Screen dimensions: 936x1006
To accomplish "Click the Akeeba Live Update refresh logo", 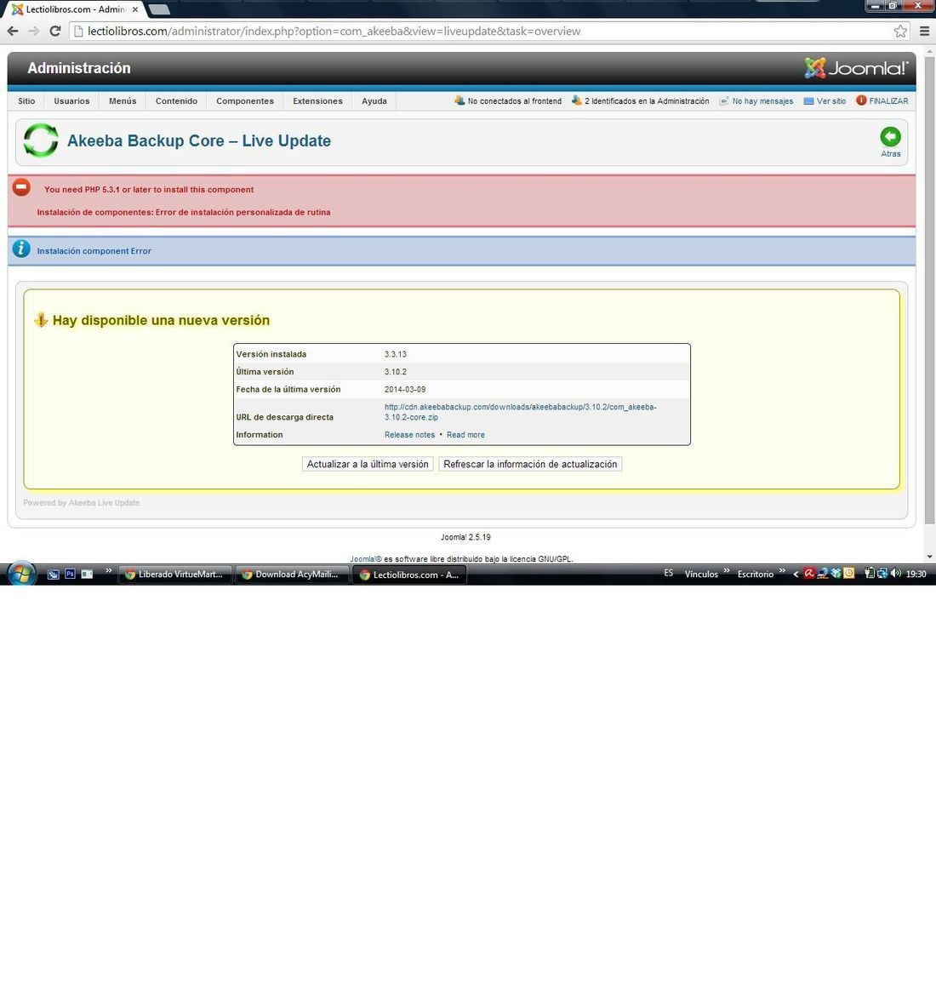I will [40, 140].
